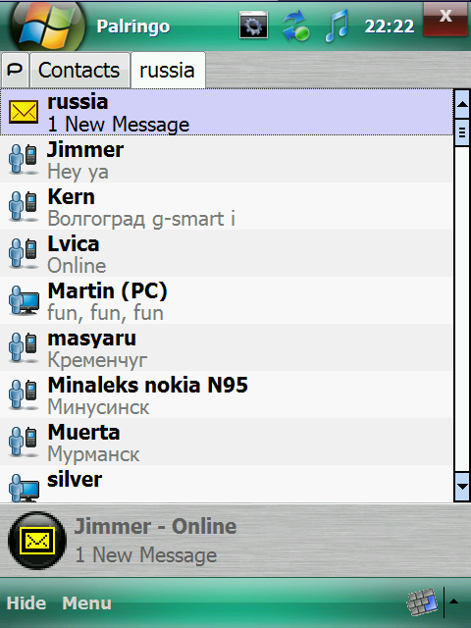Click status text Минусинск
The height and width of the screenshot is (628, 471).
pos(98,407)
